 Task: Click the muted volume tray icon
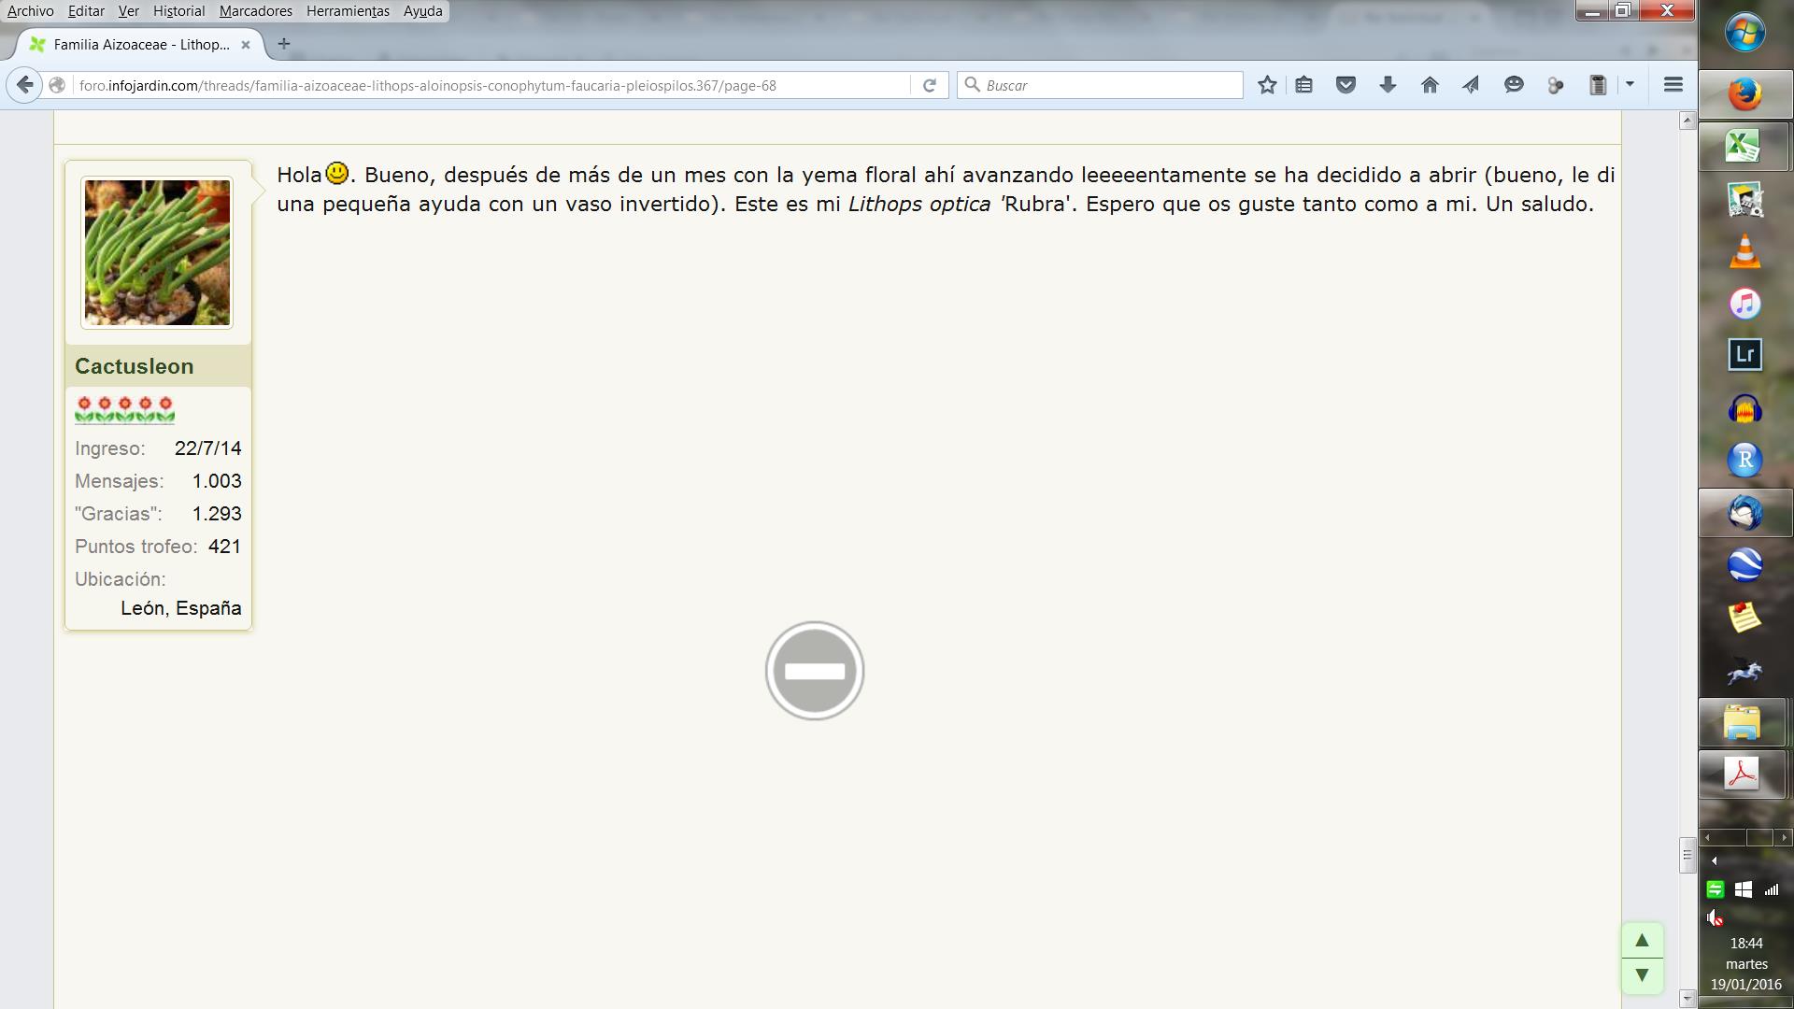pyautogui.click(x=1715, y=918)
